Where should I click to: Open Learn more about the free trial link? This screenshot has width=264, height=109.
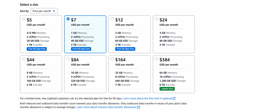coord(148,98)
